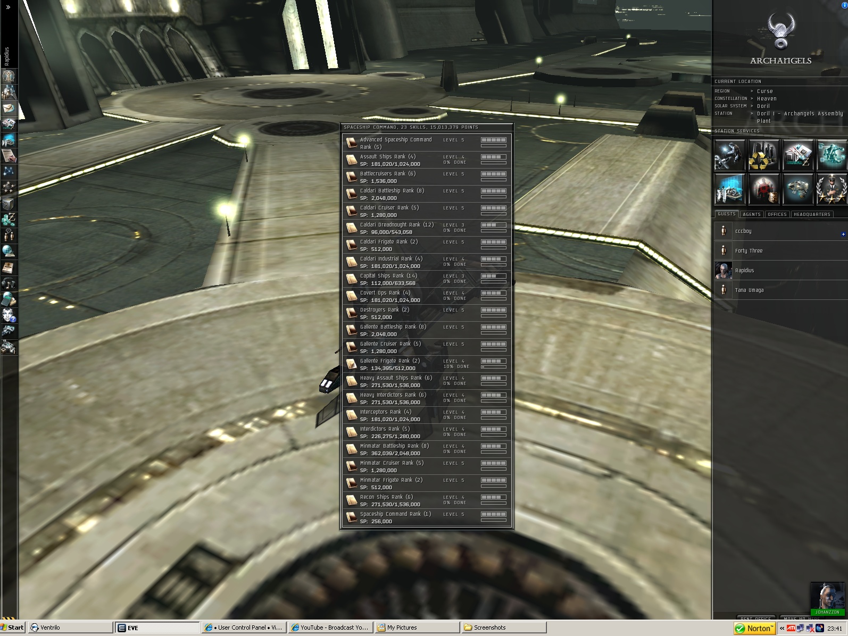Select the Destroyers skill row
Screen dimensions: 848x636
tap(427, 313)
